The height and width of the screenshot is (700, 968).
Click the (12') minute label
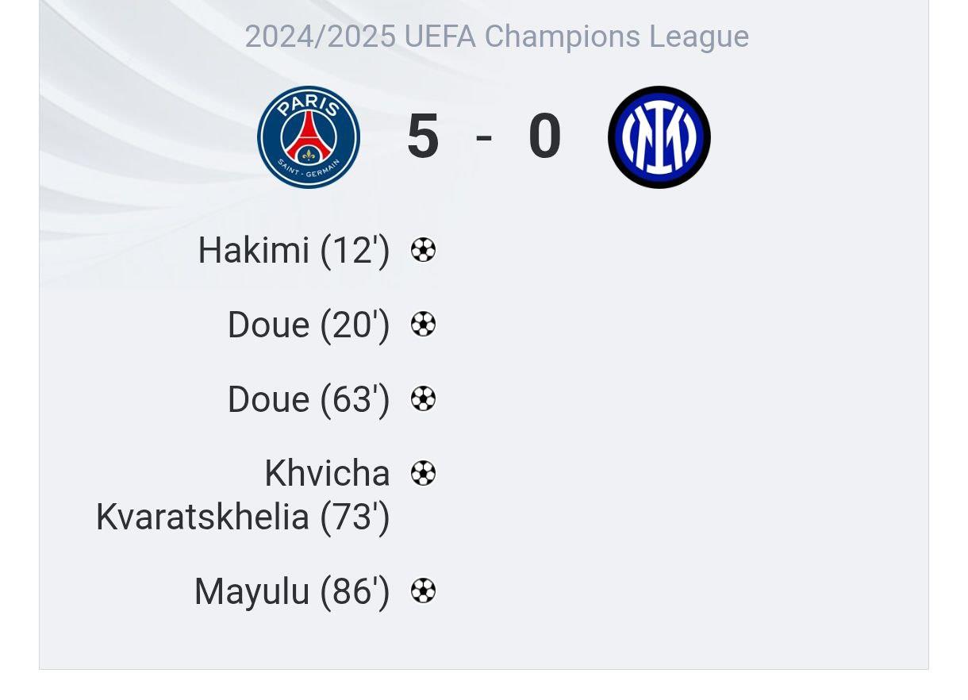355,251
